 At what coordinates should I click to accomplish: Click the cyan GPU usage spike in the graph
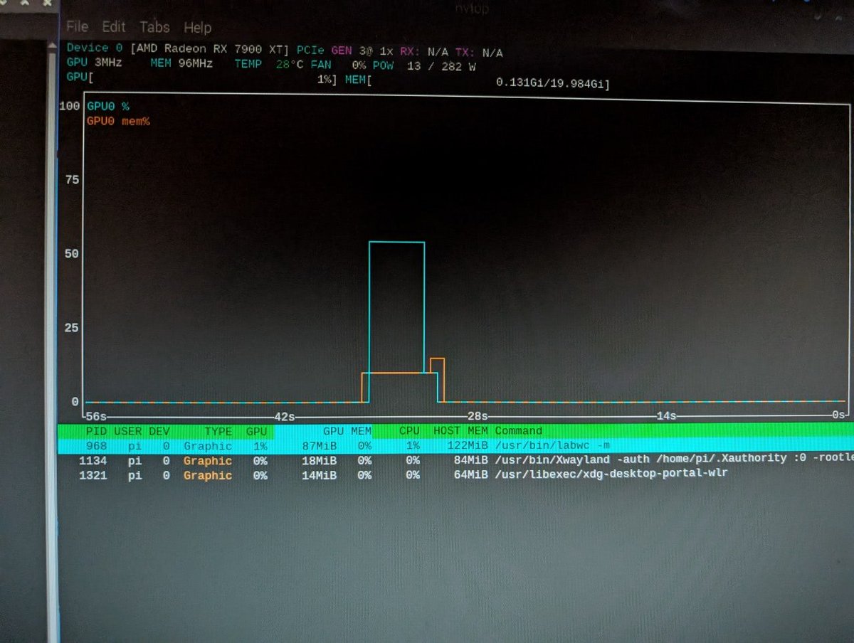point(396,307)
